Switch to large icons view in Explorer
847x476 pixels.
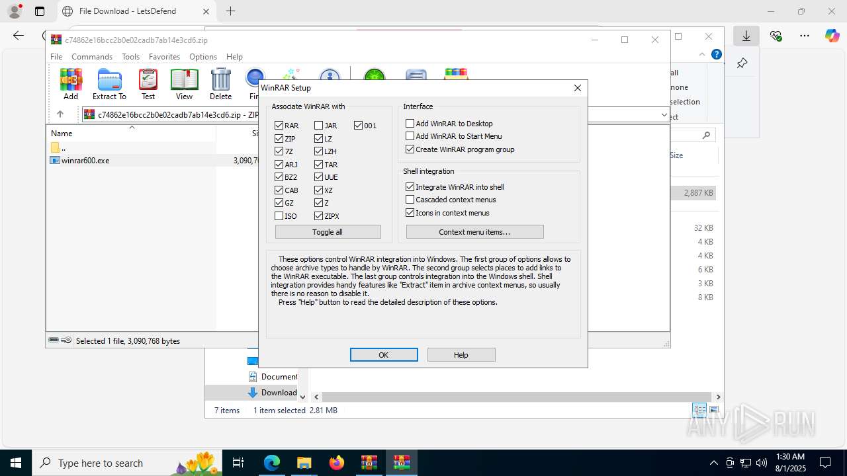point(715,410)
